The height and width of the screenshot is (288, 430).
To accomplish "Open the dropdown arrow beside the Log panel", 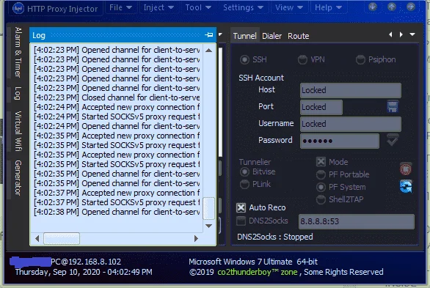I will click(220, 34).
